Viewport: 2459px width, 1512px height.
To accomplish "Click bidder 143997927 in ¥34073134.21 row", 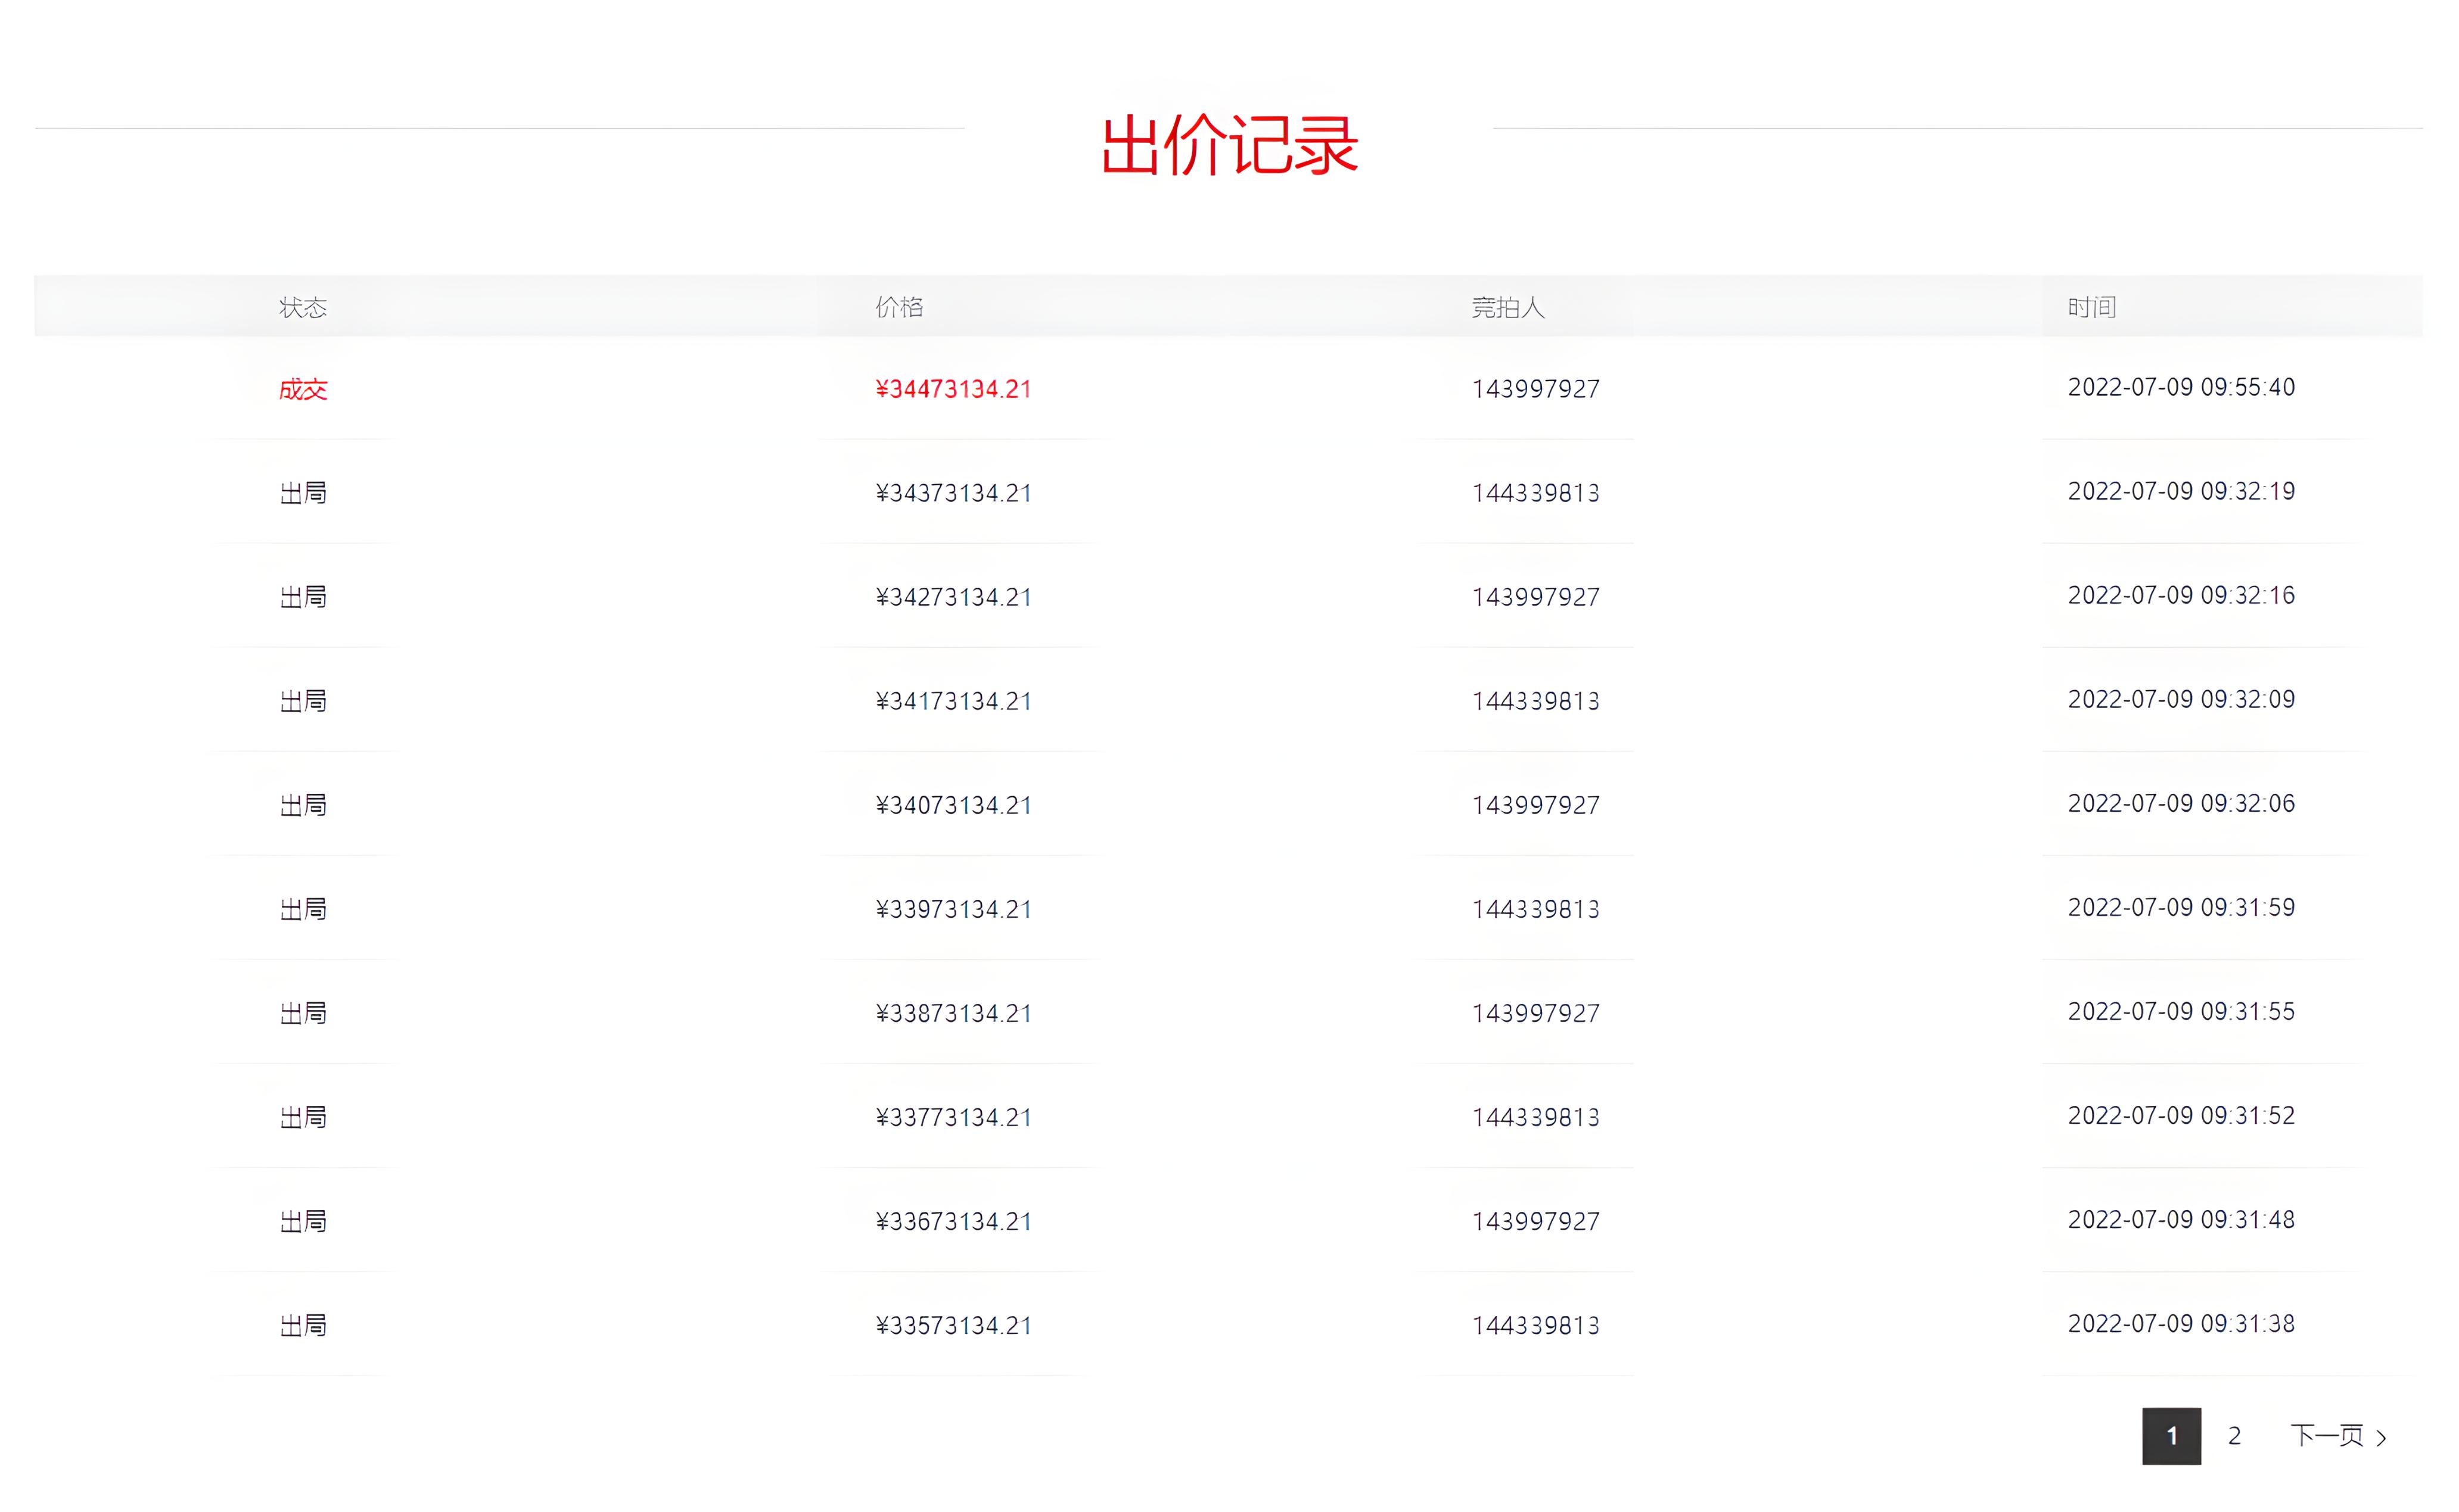I will pos(1535,805).
